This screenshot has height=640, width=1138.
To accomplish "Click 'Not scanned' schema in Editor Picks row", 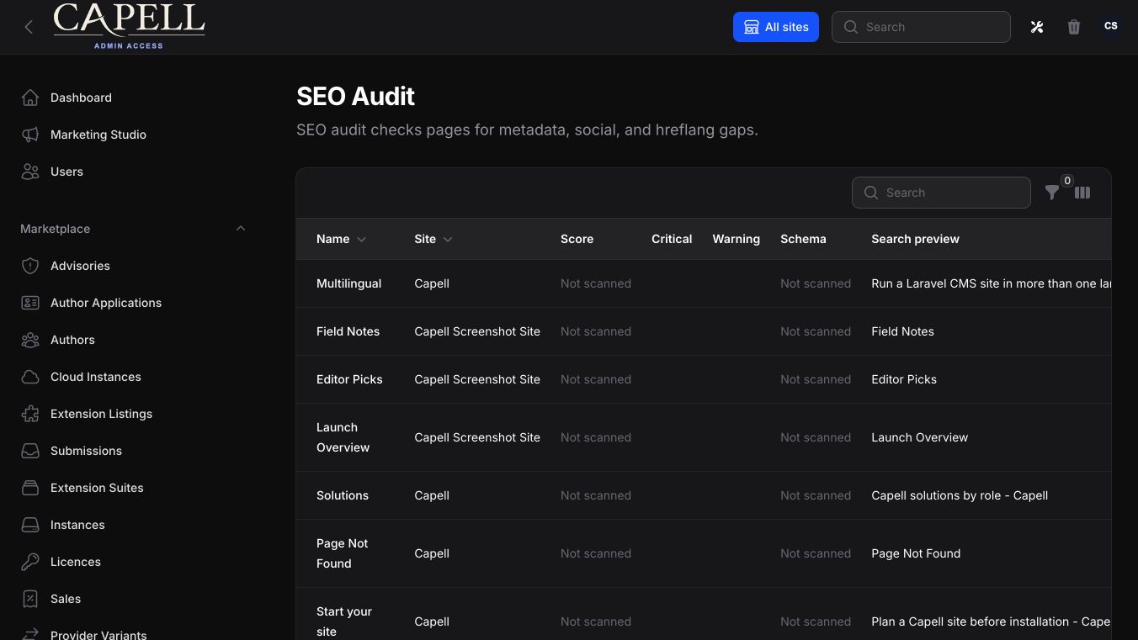I will point(816,379).
